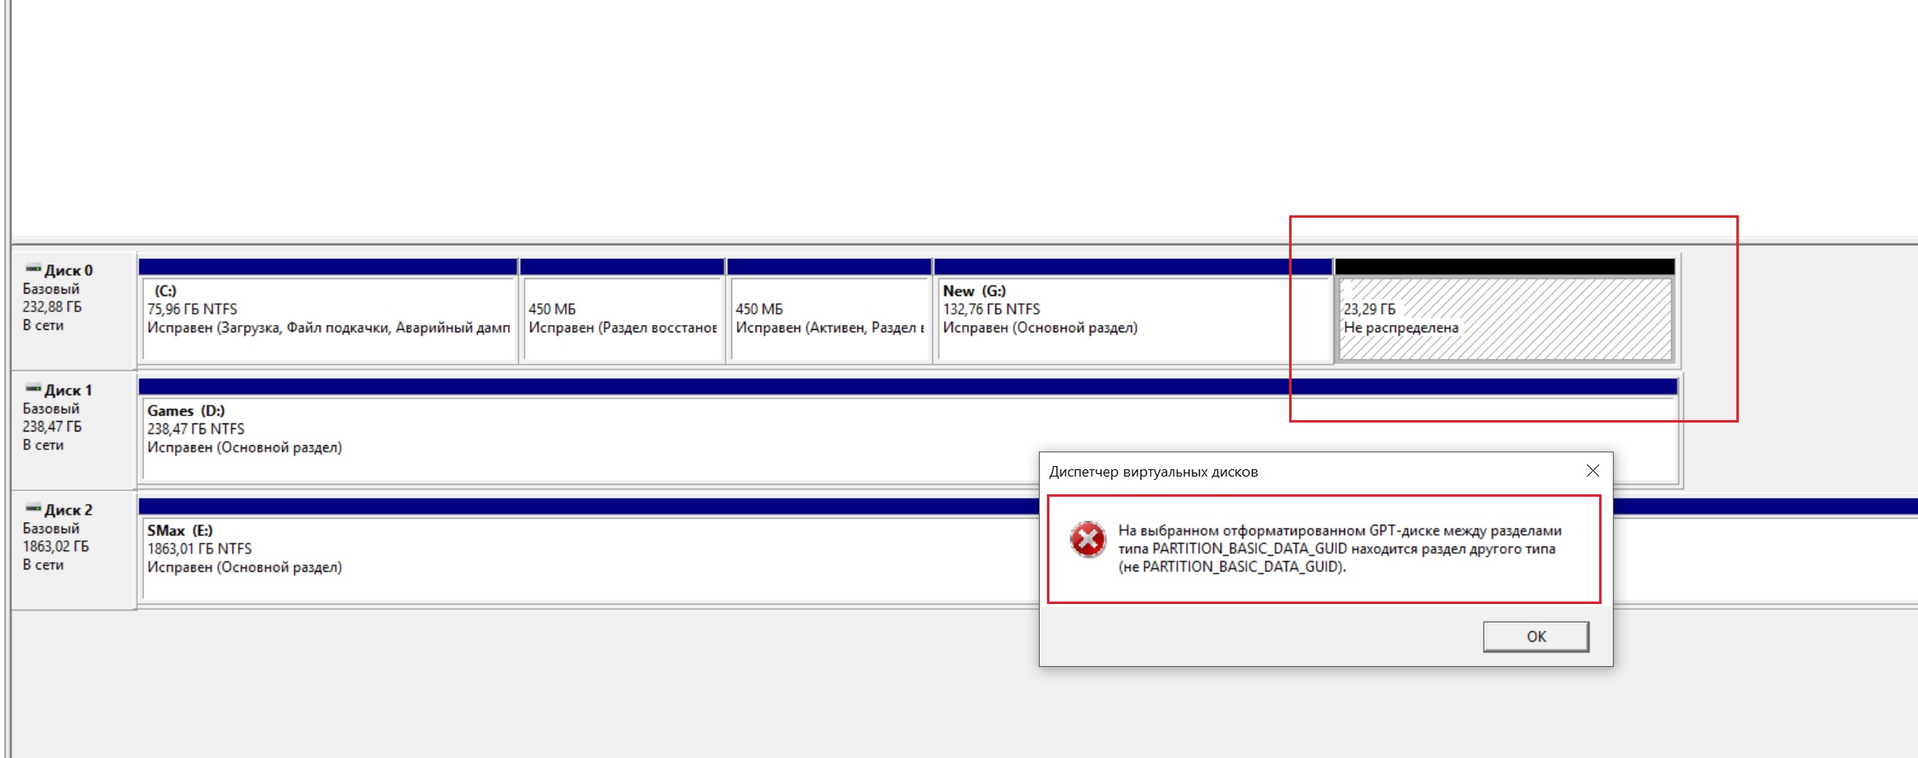The image size is (1918, 758).
Task: Close the Диспетчер виртуальных дисков dialog
Action: coord(1592,471)
